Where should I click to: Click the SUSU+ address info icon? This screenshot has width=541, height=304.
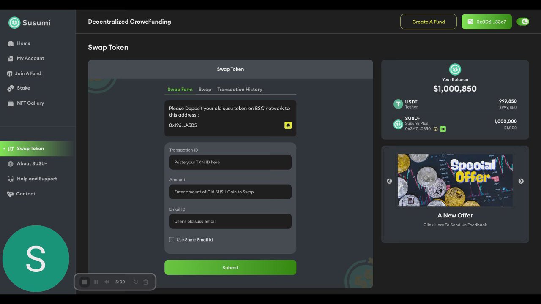[435, 129]
